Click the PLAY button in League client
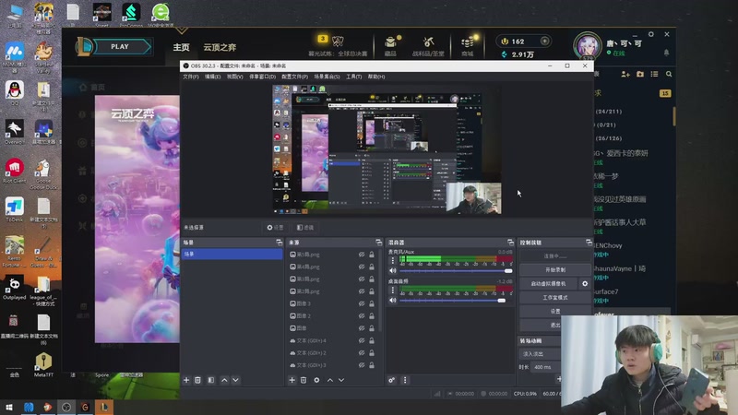 tap(120, 47)
